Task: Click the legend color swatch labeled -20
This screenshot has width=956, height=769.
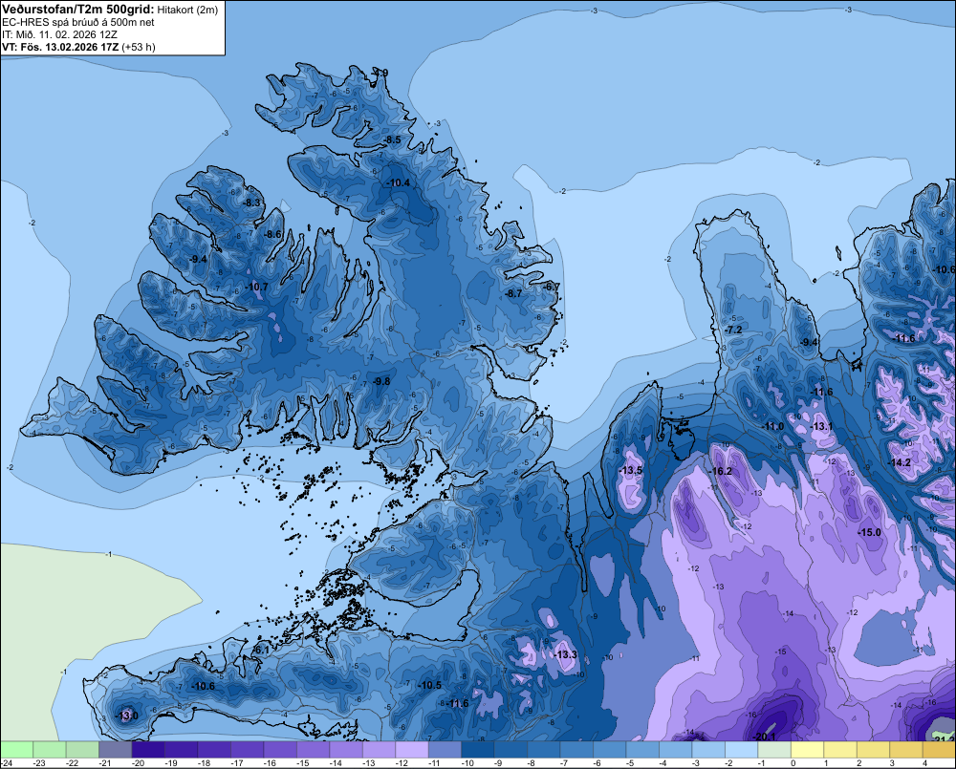Action: [x=148, y=749]
